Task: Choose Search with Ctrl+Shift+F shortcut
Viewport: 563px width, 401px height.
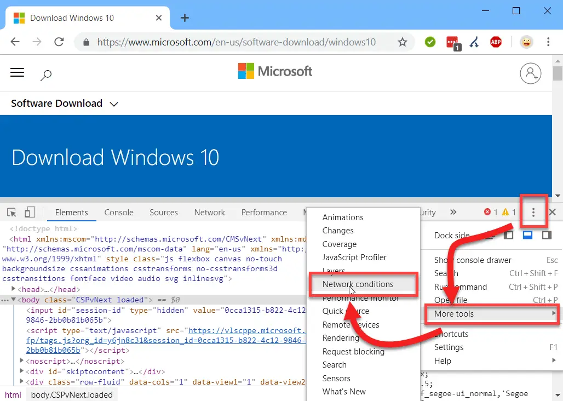Action: (492, 273)
